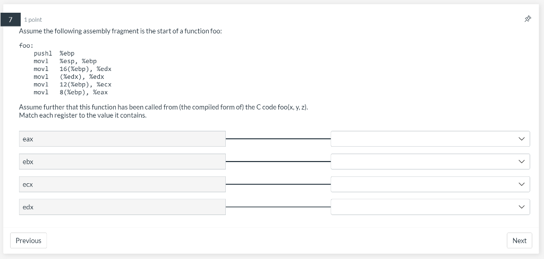Click the "Assume the following assembly fragment" sentence
The width and height of the screenshot is (544, 259).
coord(120,31)
